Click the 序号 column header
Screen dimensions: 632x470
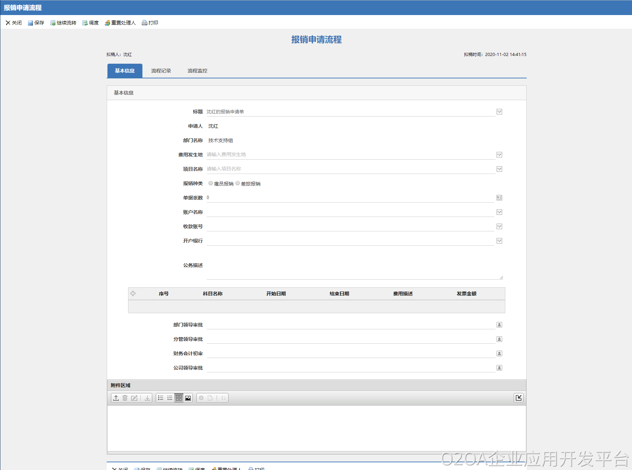[x=164, y=294]
